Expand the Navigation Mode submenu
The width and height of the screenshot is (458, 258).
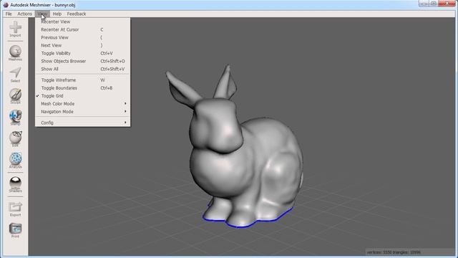(x=83, y=112)
